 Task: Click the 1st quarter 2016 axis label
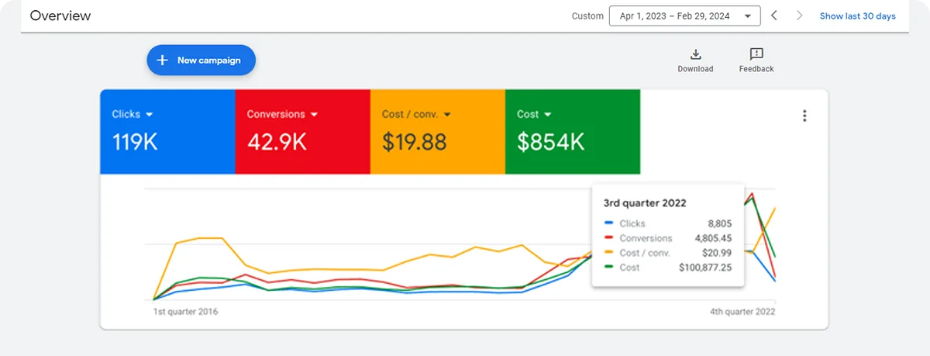tap(185, 312)
